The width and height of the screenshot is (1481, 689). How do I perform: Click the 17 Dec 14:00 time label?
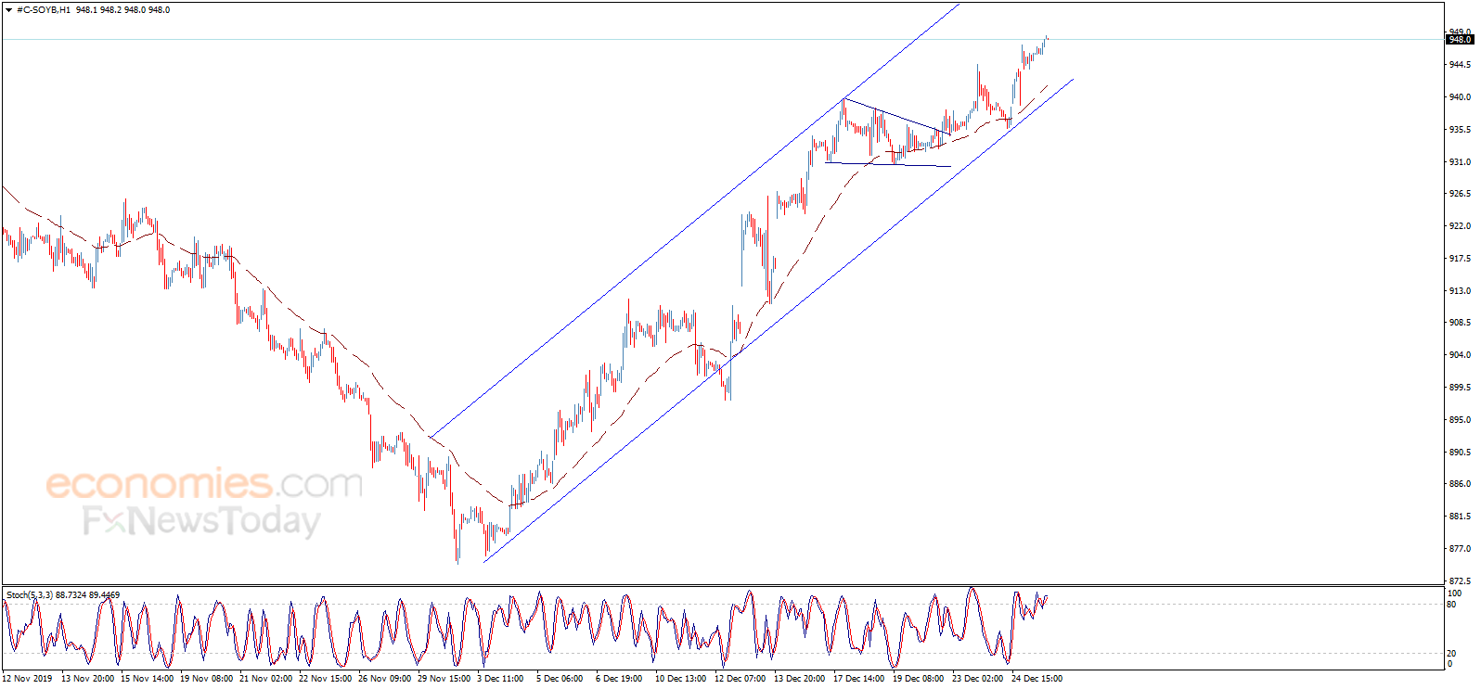(x=859, y=679)
